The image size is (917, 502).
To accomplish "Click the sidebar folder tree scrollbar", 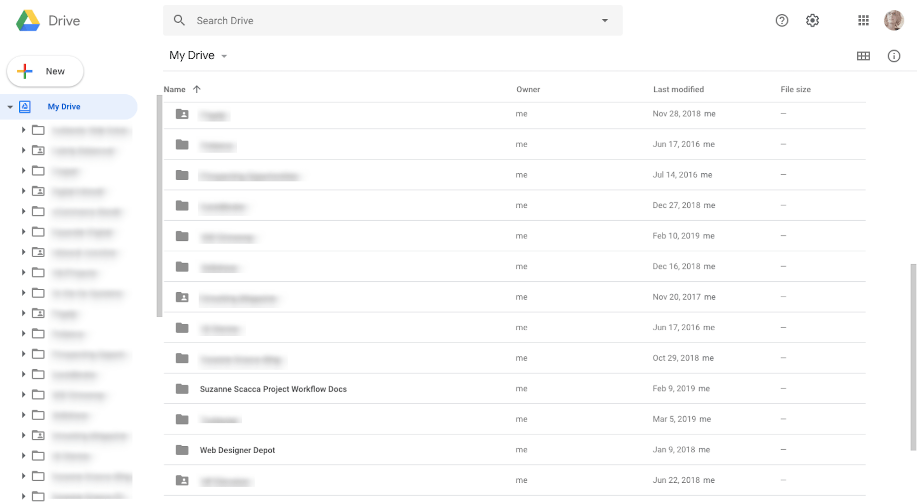I will [x=159, y=206].
